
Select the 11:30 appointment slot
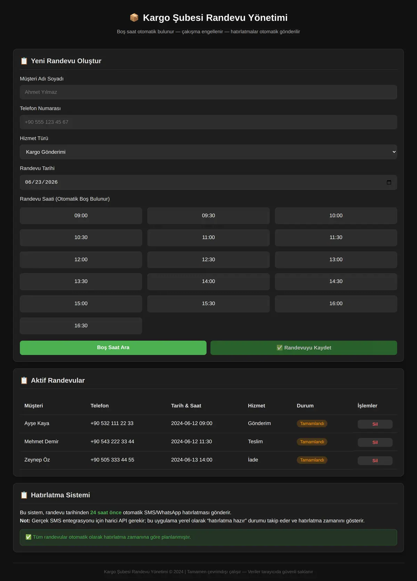[x=336, y=238]
